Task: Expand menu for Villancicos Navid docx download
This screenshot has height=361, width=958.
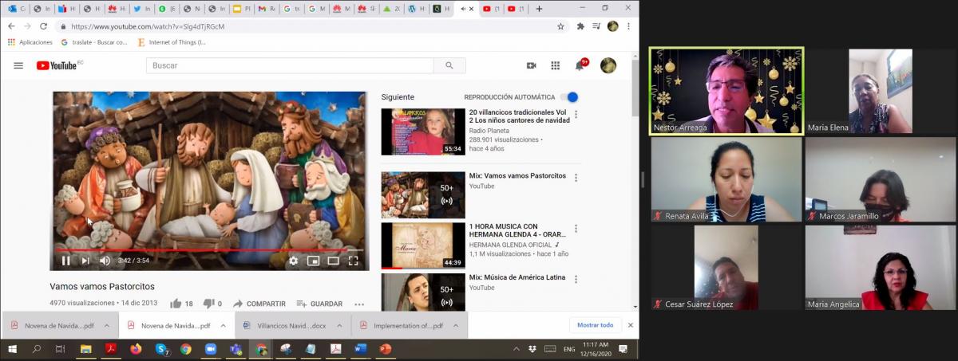Action: pyautogui.click(x=338, y=325)
